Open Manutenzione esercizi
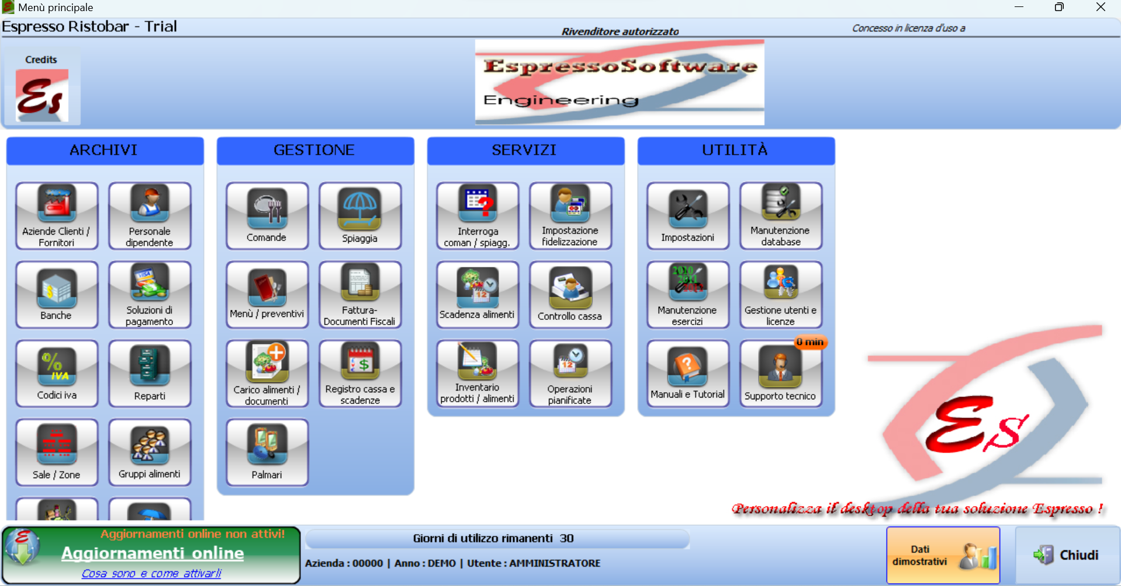 (x=688, y=295)
